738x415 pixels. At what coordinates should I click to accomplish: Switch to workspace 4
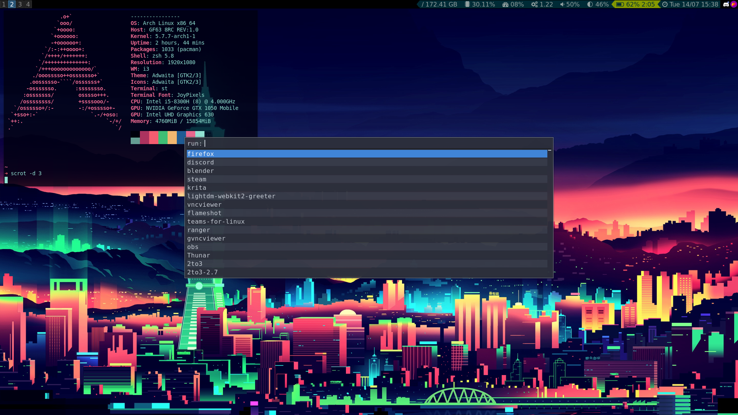pos(28,4)
